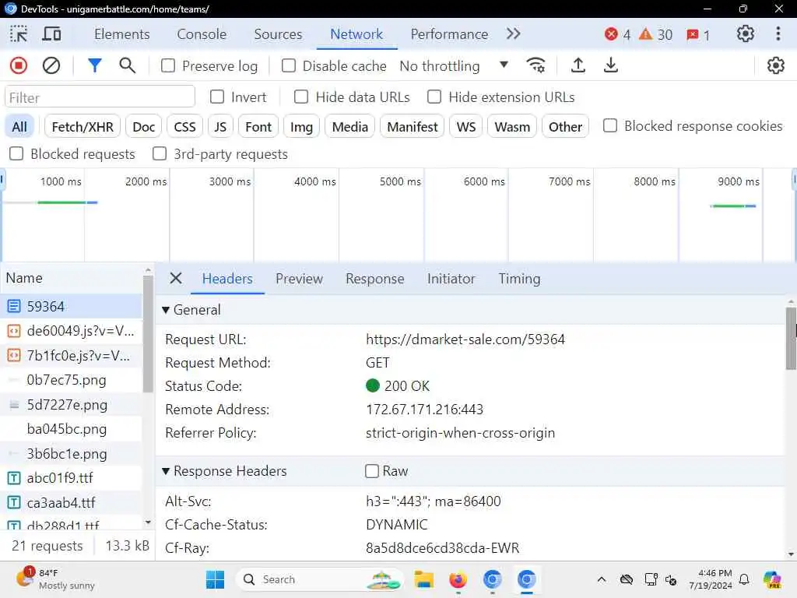Filter requests by Img
Screen dimensions: 797x598
click(x=301, y=127)
